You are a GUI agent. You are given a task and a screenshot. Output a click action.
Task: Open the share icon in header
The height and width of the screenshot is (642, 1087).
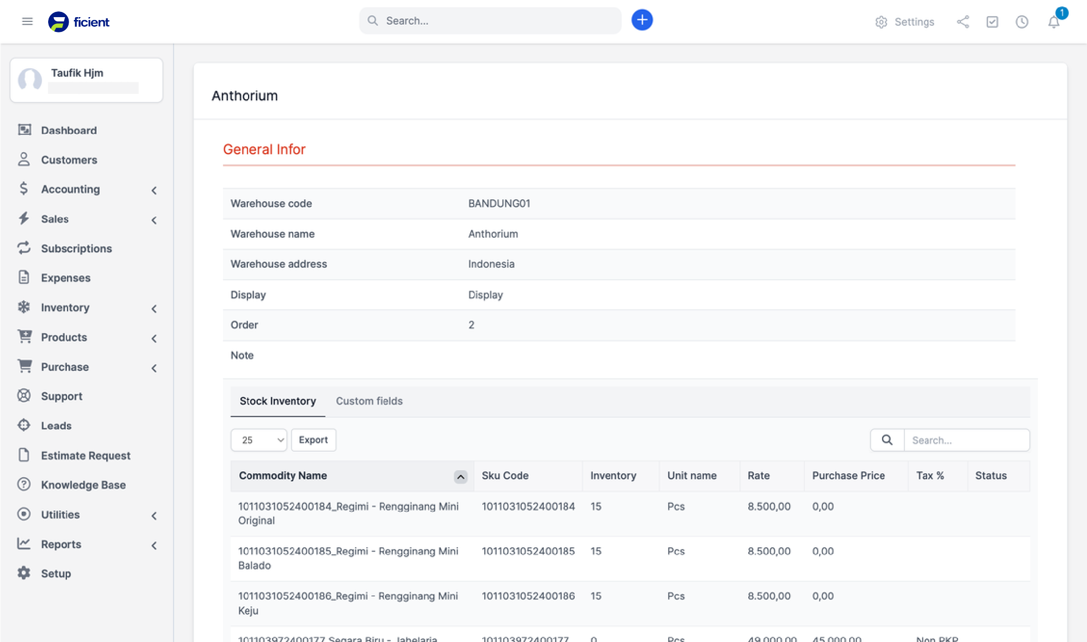pyautogui.click(x=963, y=22)
